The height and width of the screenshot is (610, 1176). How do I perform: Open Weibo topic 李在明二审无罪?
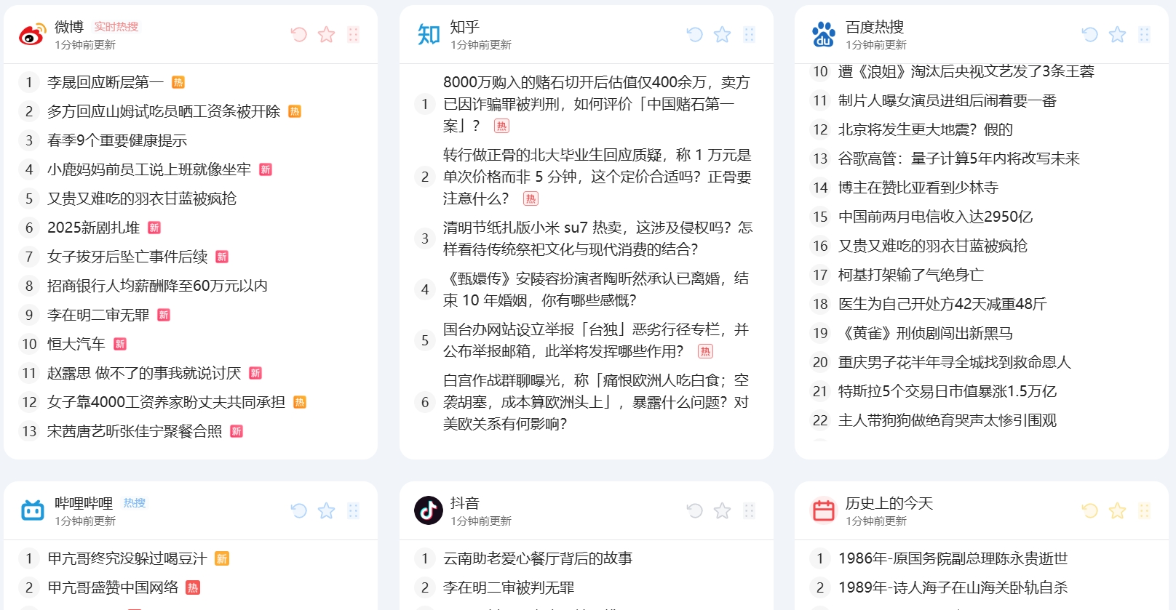click(98, 315)
